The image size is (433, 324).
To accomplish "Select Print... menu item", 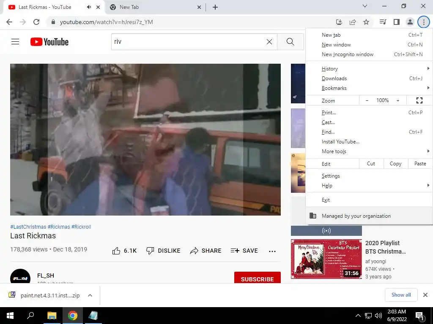I will (x=369, y=112).
